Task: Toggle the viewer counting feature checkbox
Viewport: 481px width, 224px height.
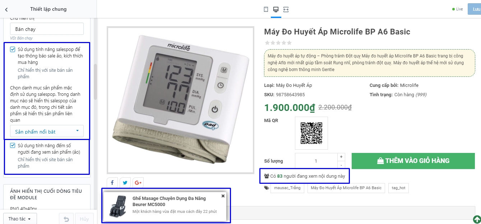Action: click(x=13, y=145)
